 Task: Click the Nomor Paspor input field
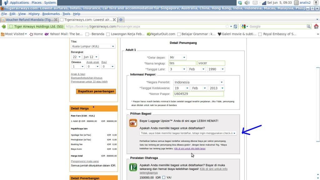coord(199,94)
